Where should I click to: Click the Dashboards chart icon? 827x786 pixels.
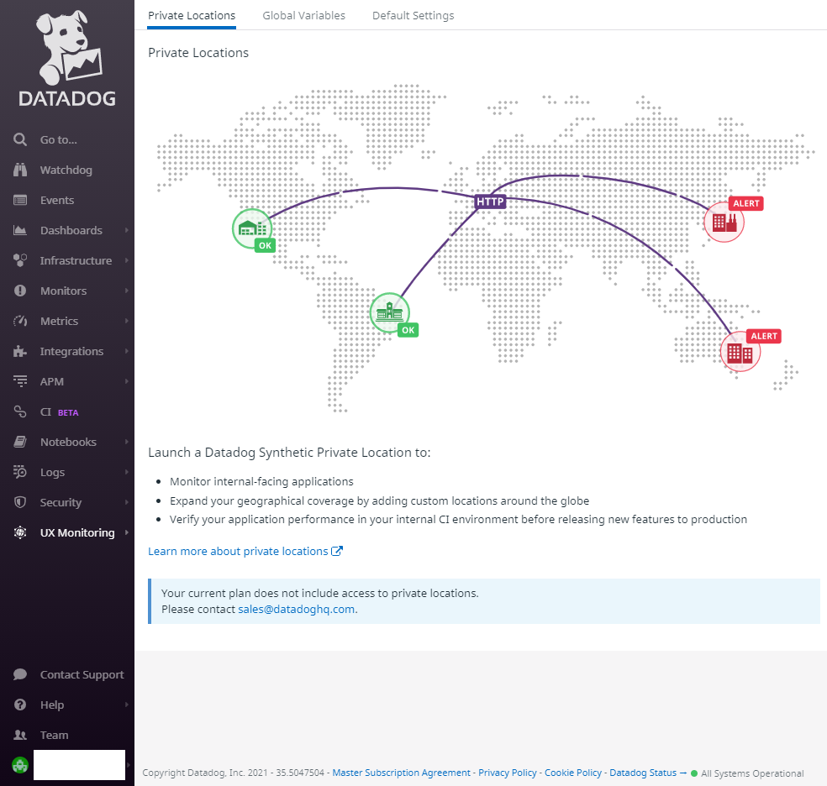point(20,230)
